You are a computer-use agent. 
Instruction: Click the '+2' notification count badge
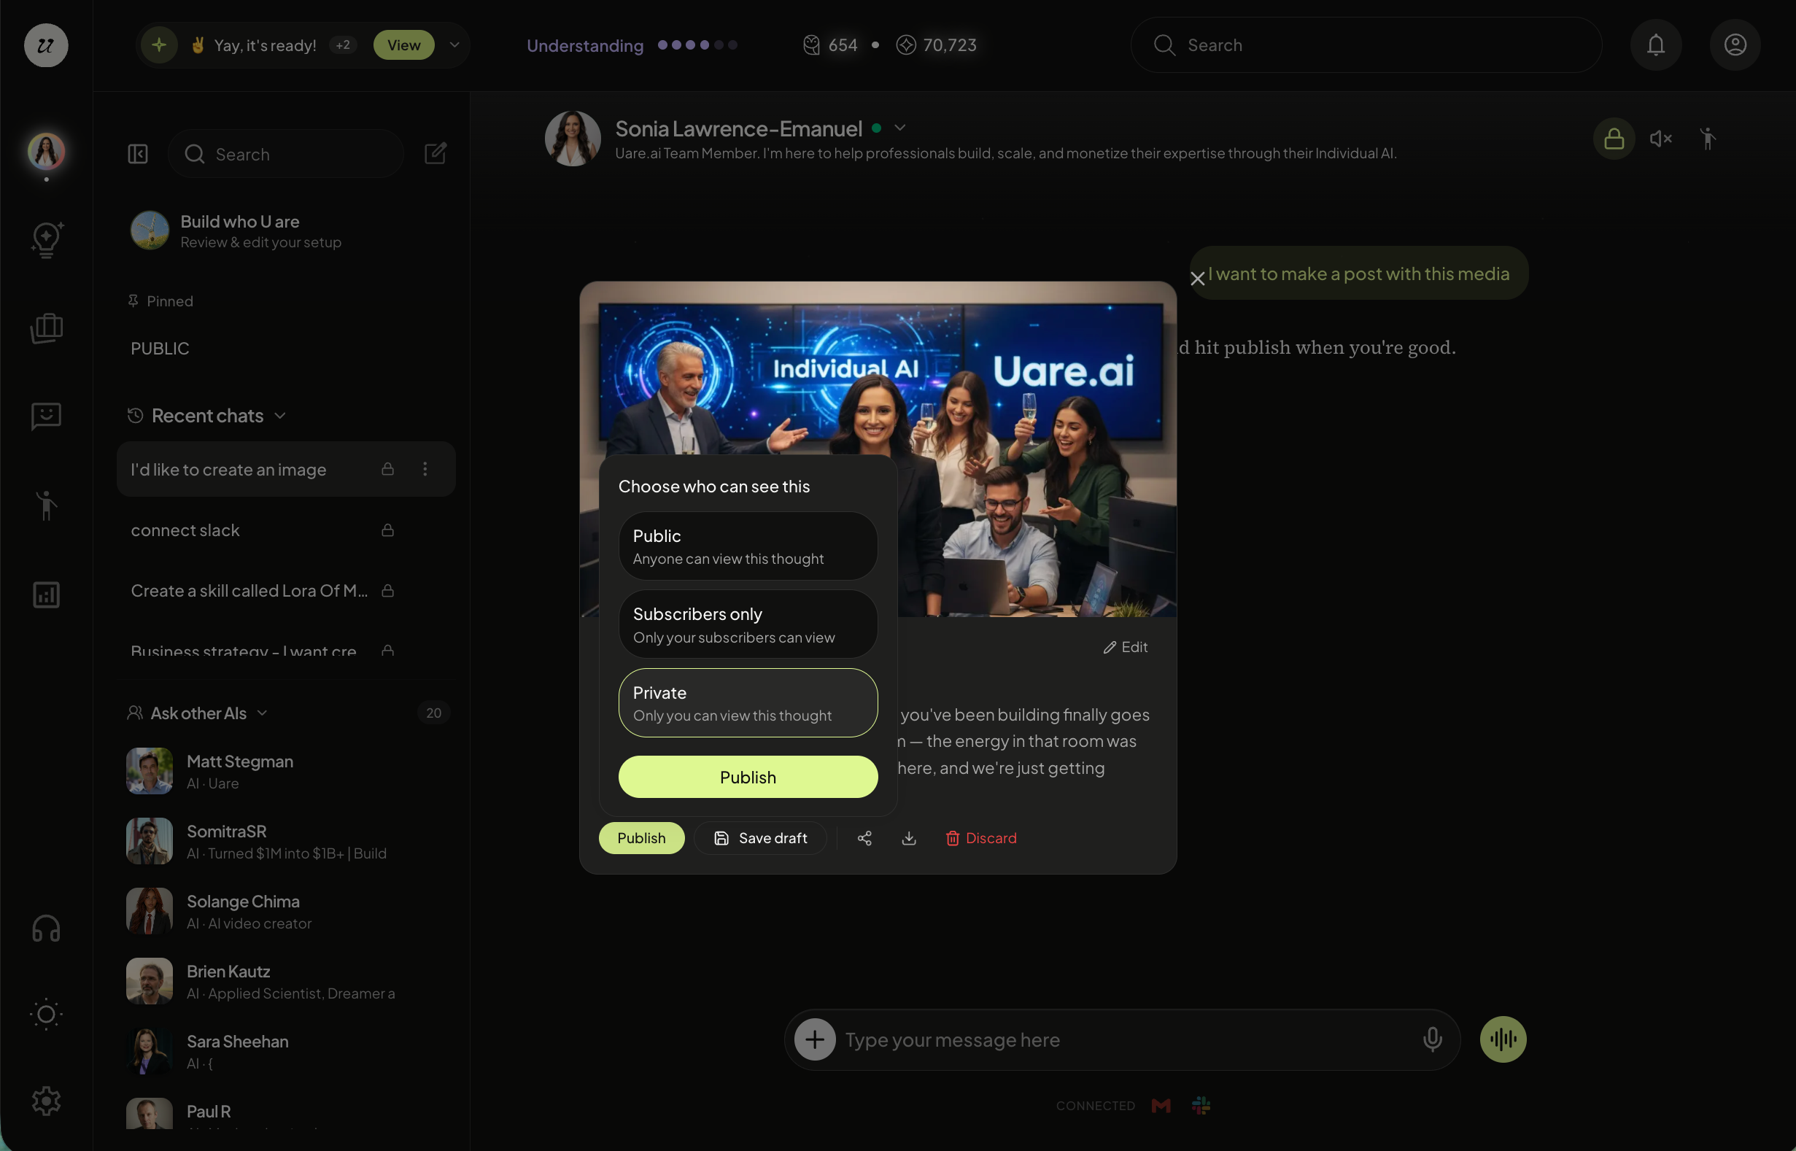tap(343, 44)
